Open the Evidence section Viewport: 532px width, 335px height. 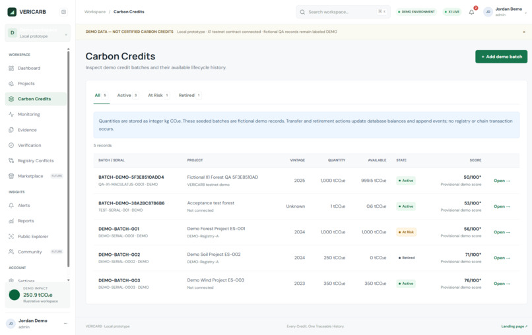36,130
